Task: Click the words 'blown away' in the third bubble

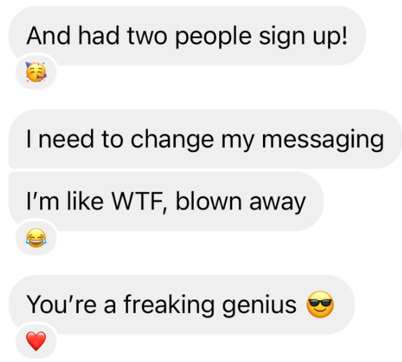Action: (x=240, y=202)
